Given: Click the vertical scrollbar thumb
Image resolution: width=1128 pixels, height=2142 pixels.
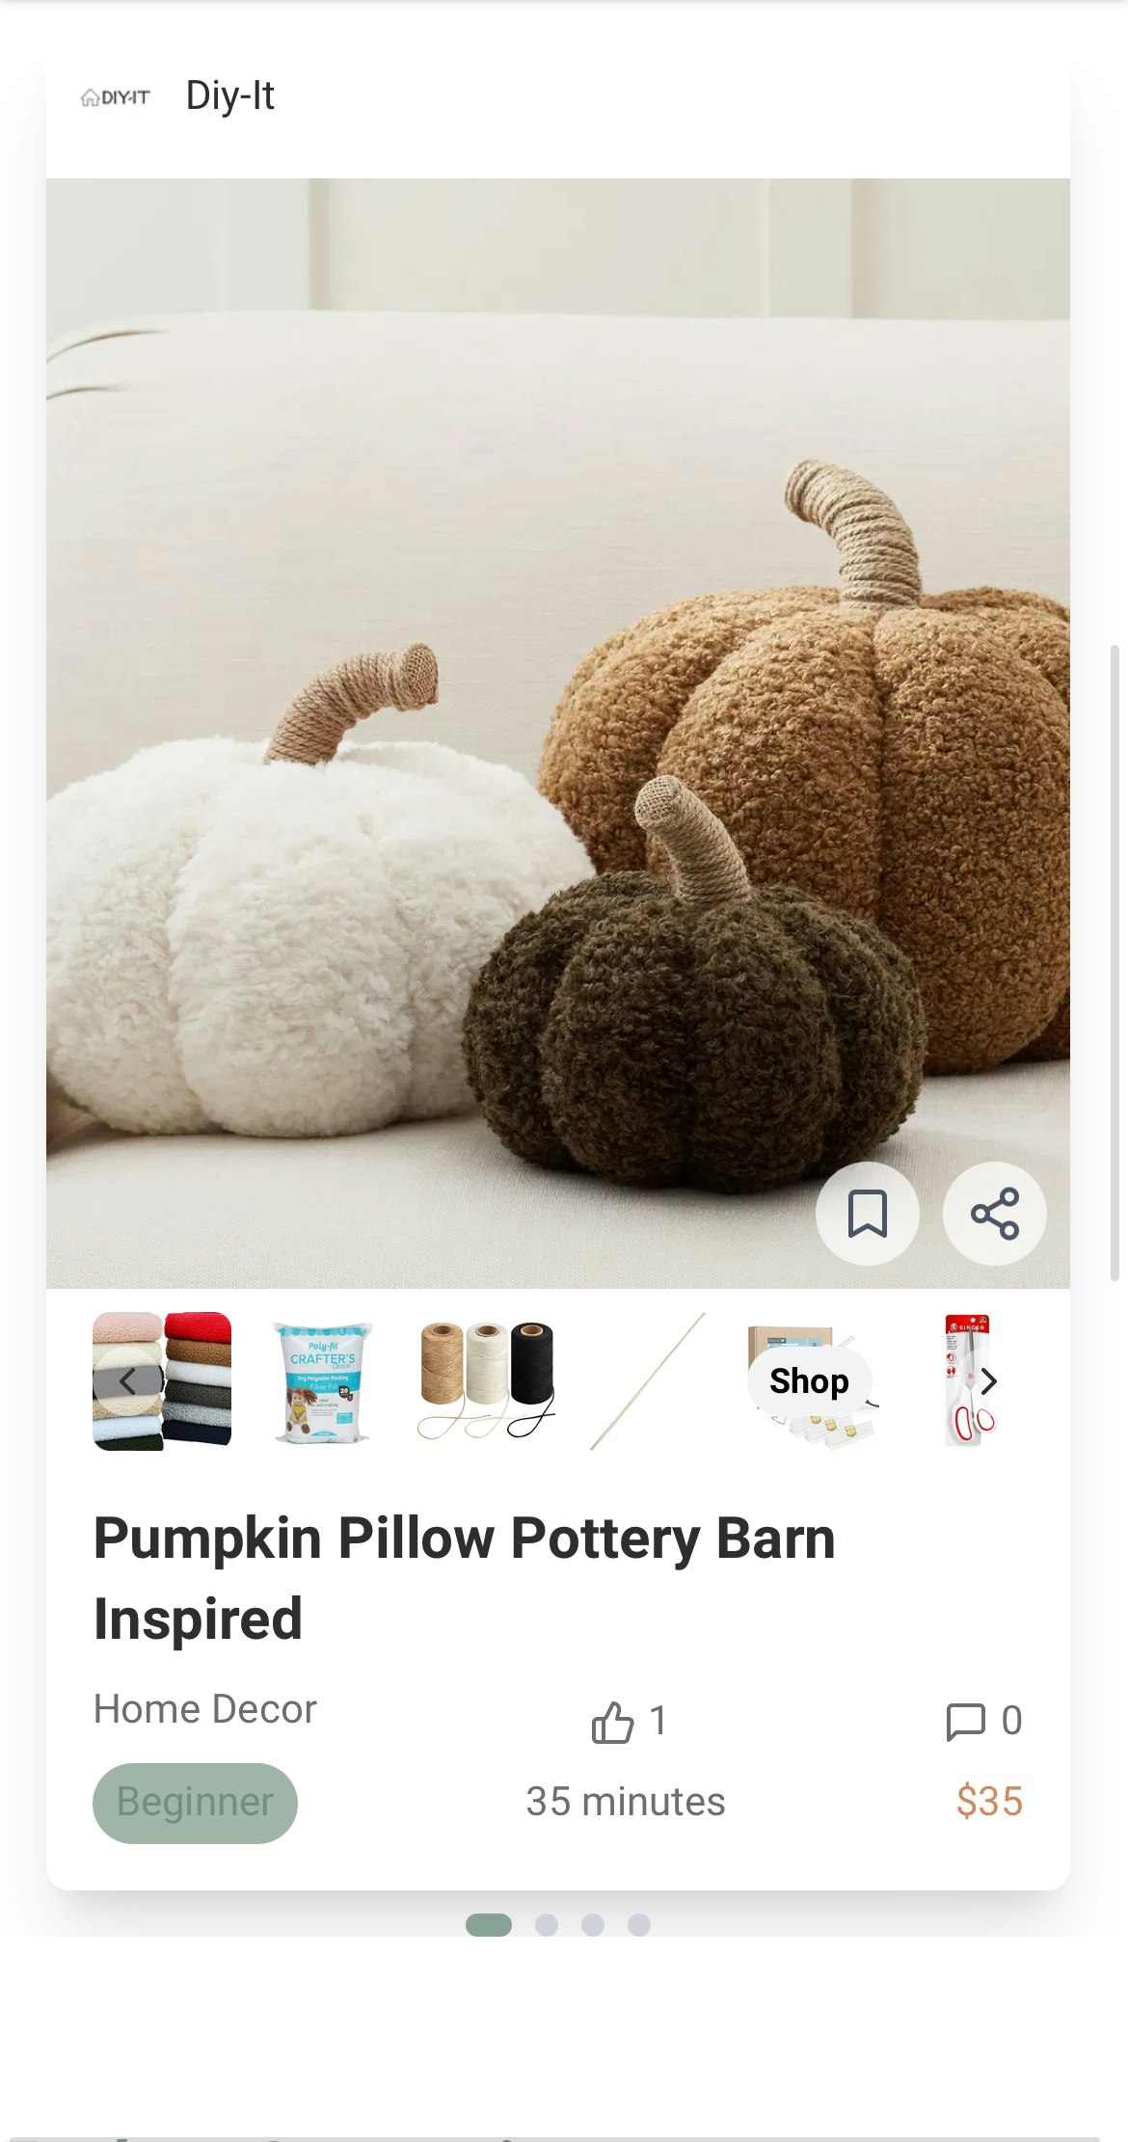Looking at the screenshot, I should pyautogui.click(x=1115, y=962).
